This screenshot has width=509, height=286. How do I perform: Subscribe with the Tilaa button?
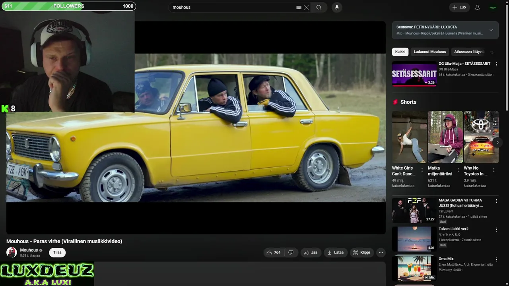57,253
